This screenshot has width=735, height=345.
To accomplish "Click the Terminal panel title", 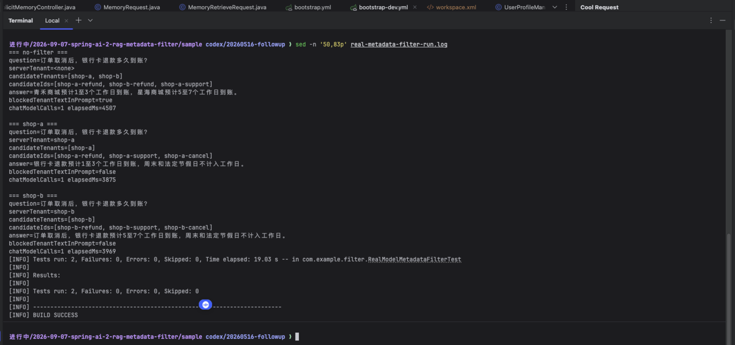I will click(20, 20).
